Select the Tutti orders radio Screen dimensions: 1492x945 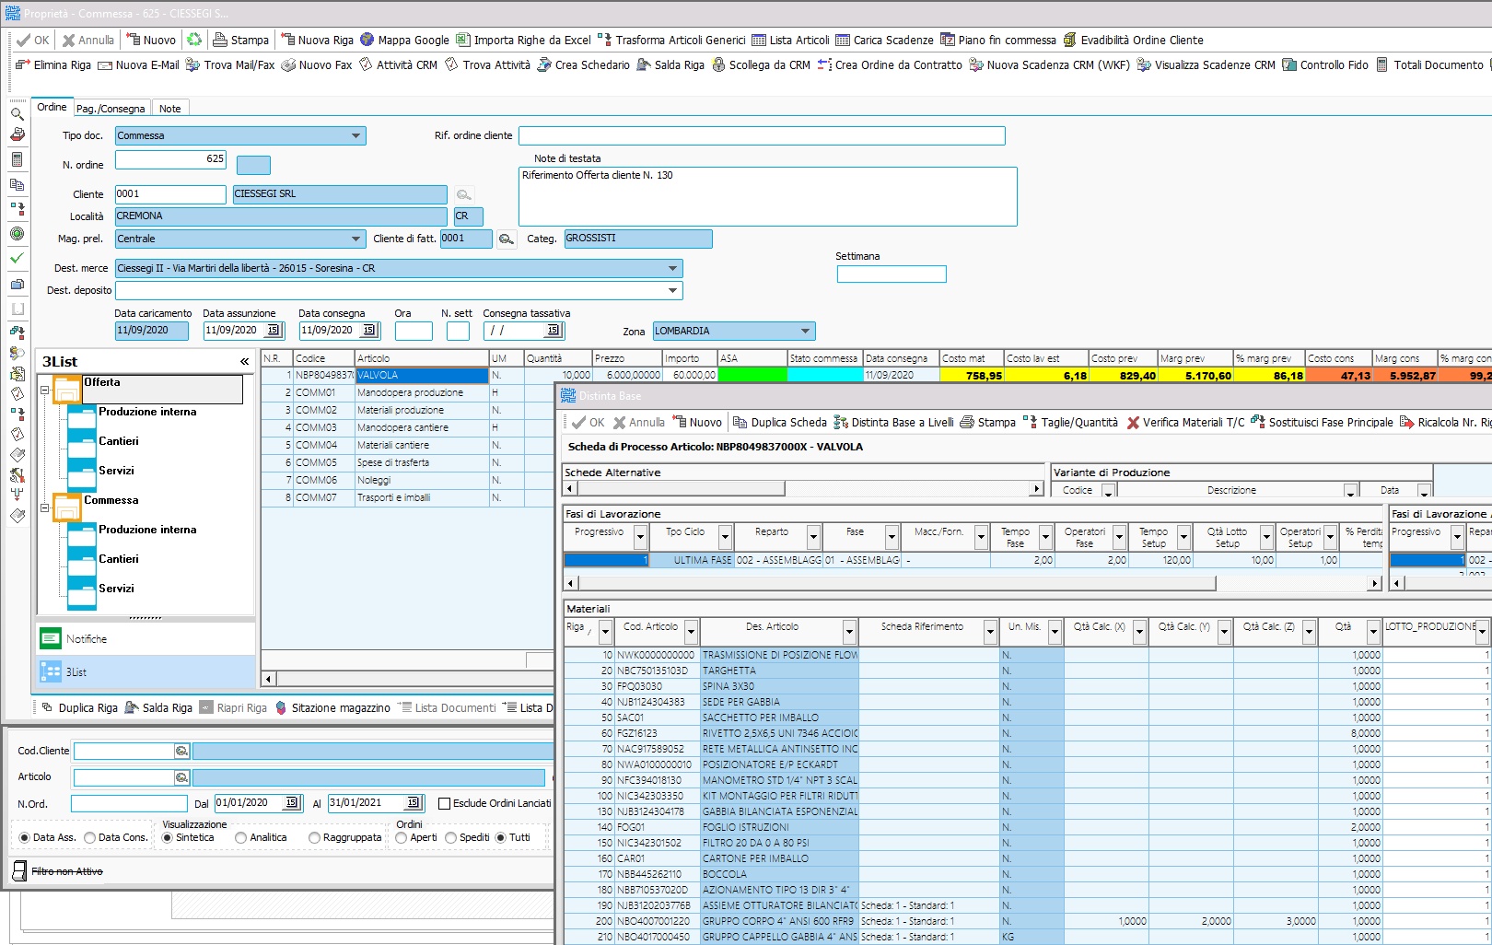pyautogui.click(x=500, y=837)
